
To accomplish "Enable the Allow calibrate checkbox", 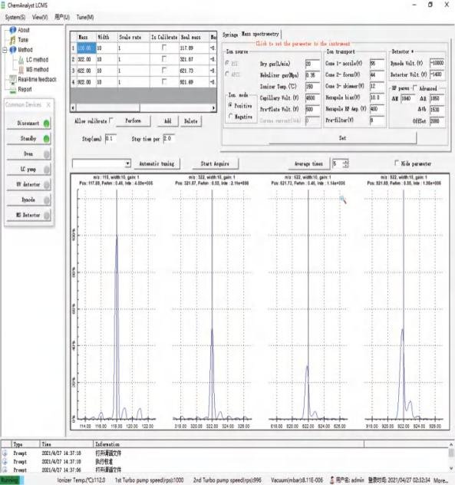I will 111,120.
